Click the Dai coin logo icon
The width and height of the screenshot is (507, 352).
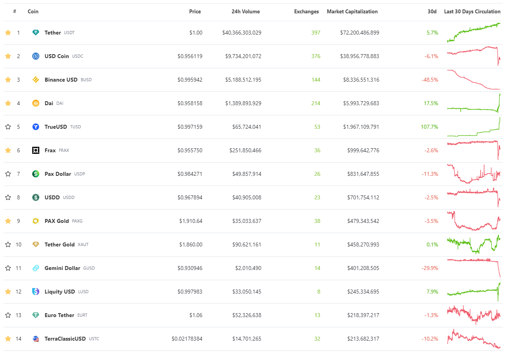tap(36, 103)
